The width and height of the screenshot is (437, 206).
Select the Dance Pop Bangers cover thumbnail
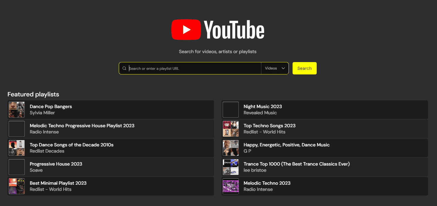[x=16, y=110]
